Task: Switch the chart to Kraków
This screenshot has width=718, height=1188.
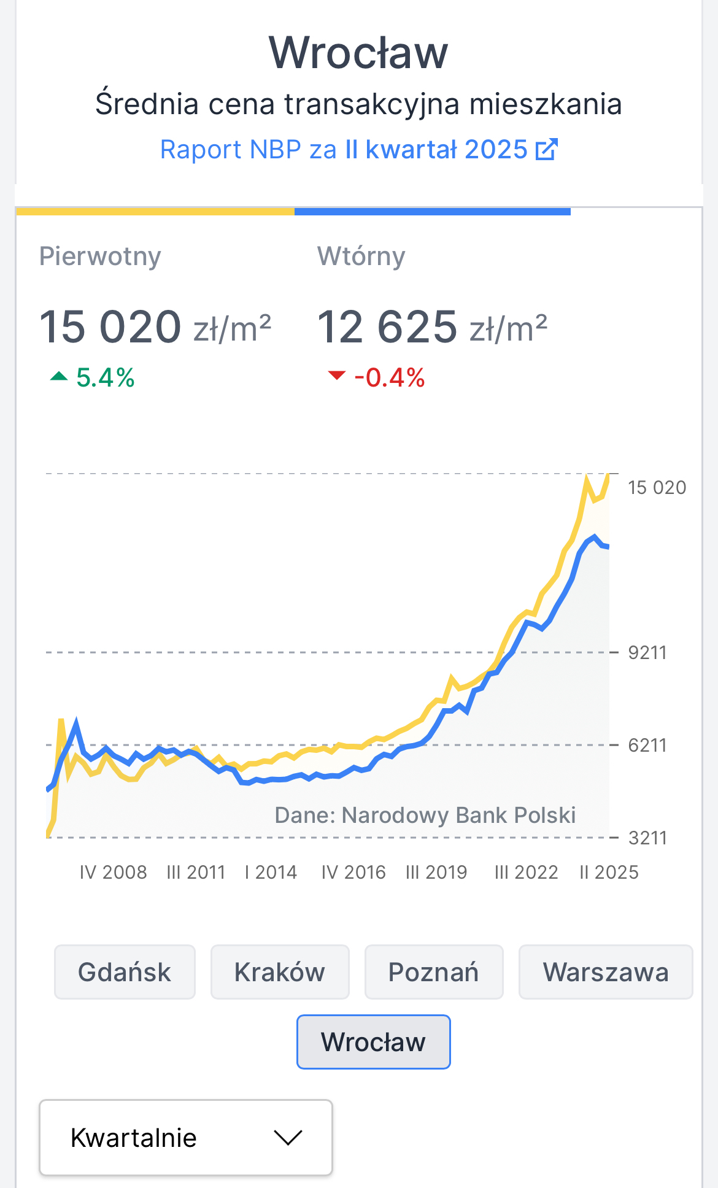Action: [280, 972]
